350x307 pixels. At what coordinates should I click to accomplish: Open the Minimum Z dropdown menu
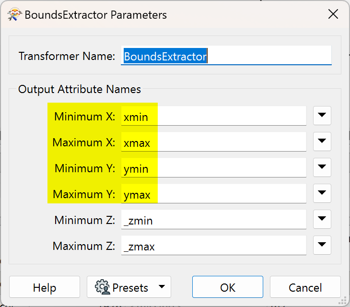pyautogui.click(x=322, y=220)
